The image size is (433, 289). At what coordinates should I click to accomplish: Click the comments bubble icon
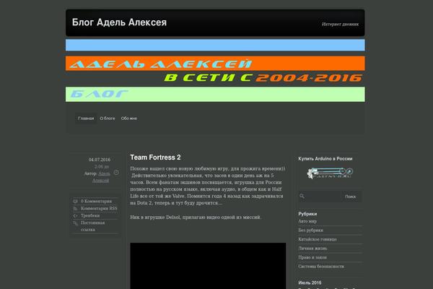point(75,202)
